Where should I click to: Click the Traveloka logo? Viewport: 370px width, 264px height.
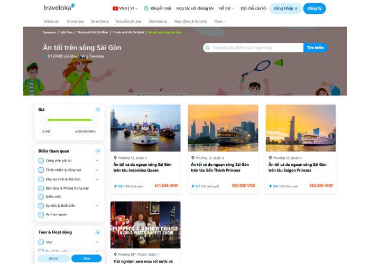click(59, 8)
